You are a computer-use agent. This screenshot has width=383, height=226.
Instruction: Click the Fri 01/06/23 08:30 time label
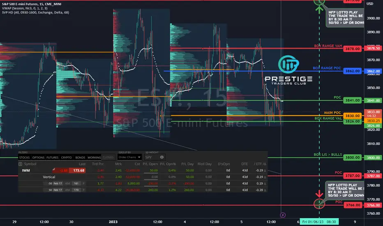(319, 221)
